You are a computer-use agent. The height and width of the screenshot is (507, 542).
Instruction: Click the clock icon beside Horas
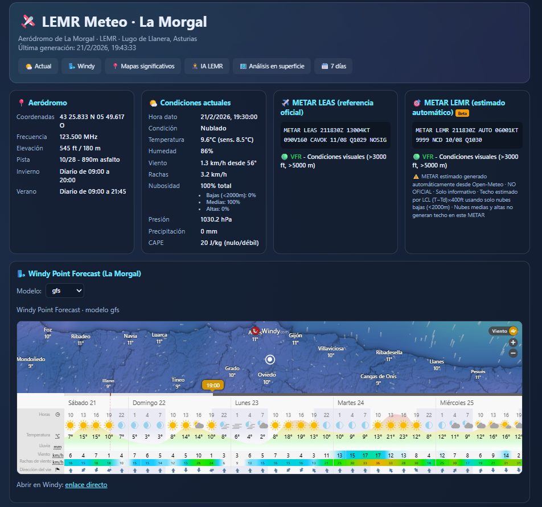click(58, 414)
